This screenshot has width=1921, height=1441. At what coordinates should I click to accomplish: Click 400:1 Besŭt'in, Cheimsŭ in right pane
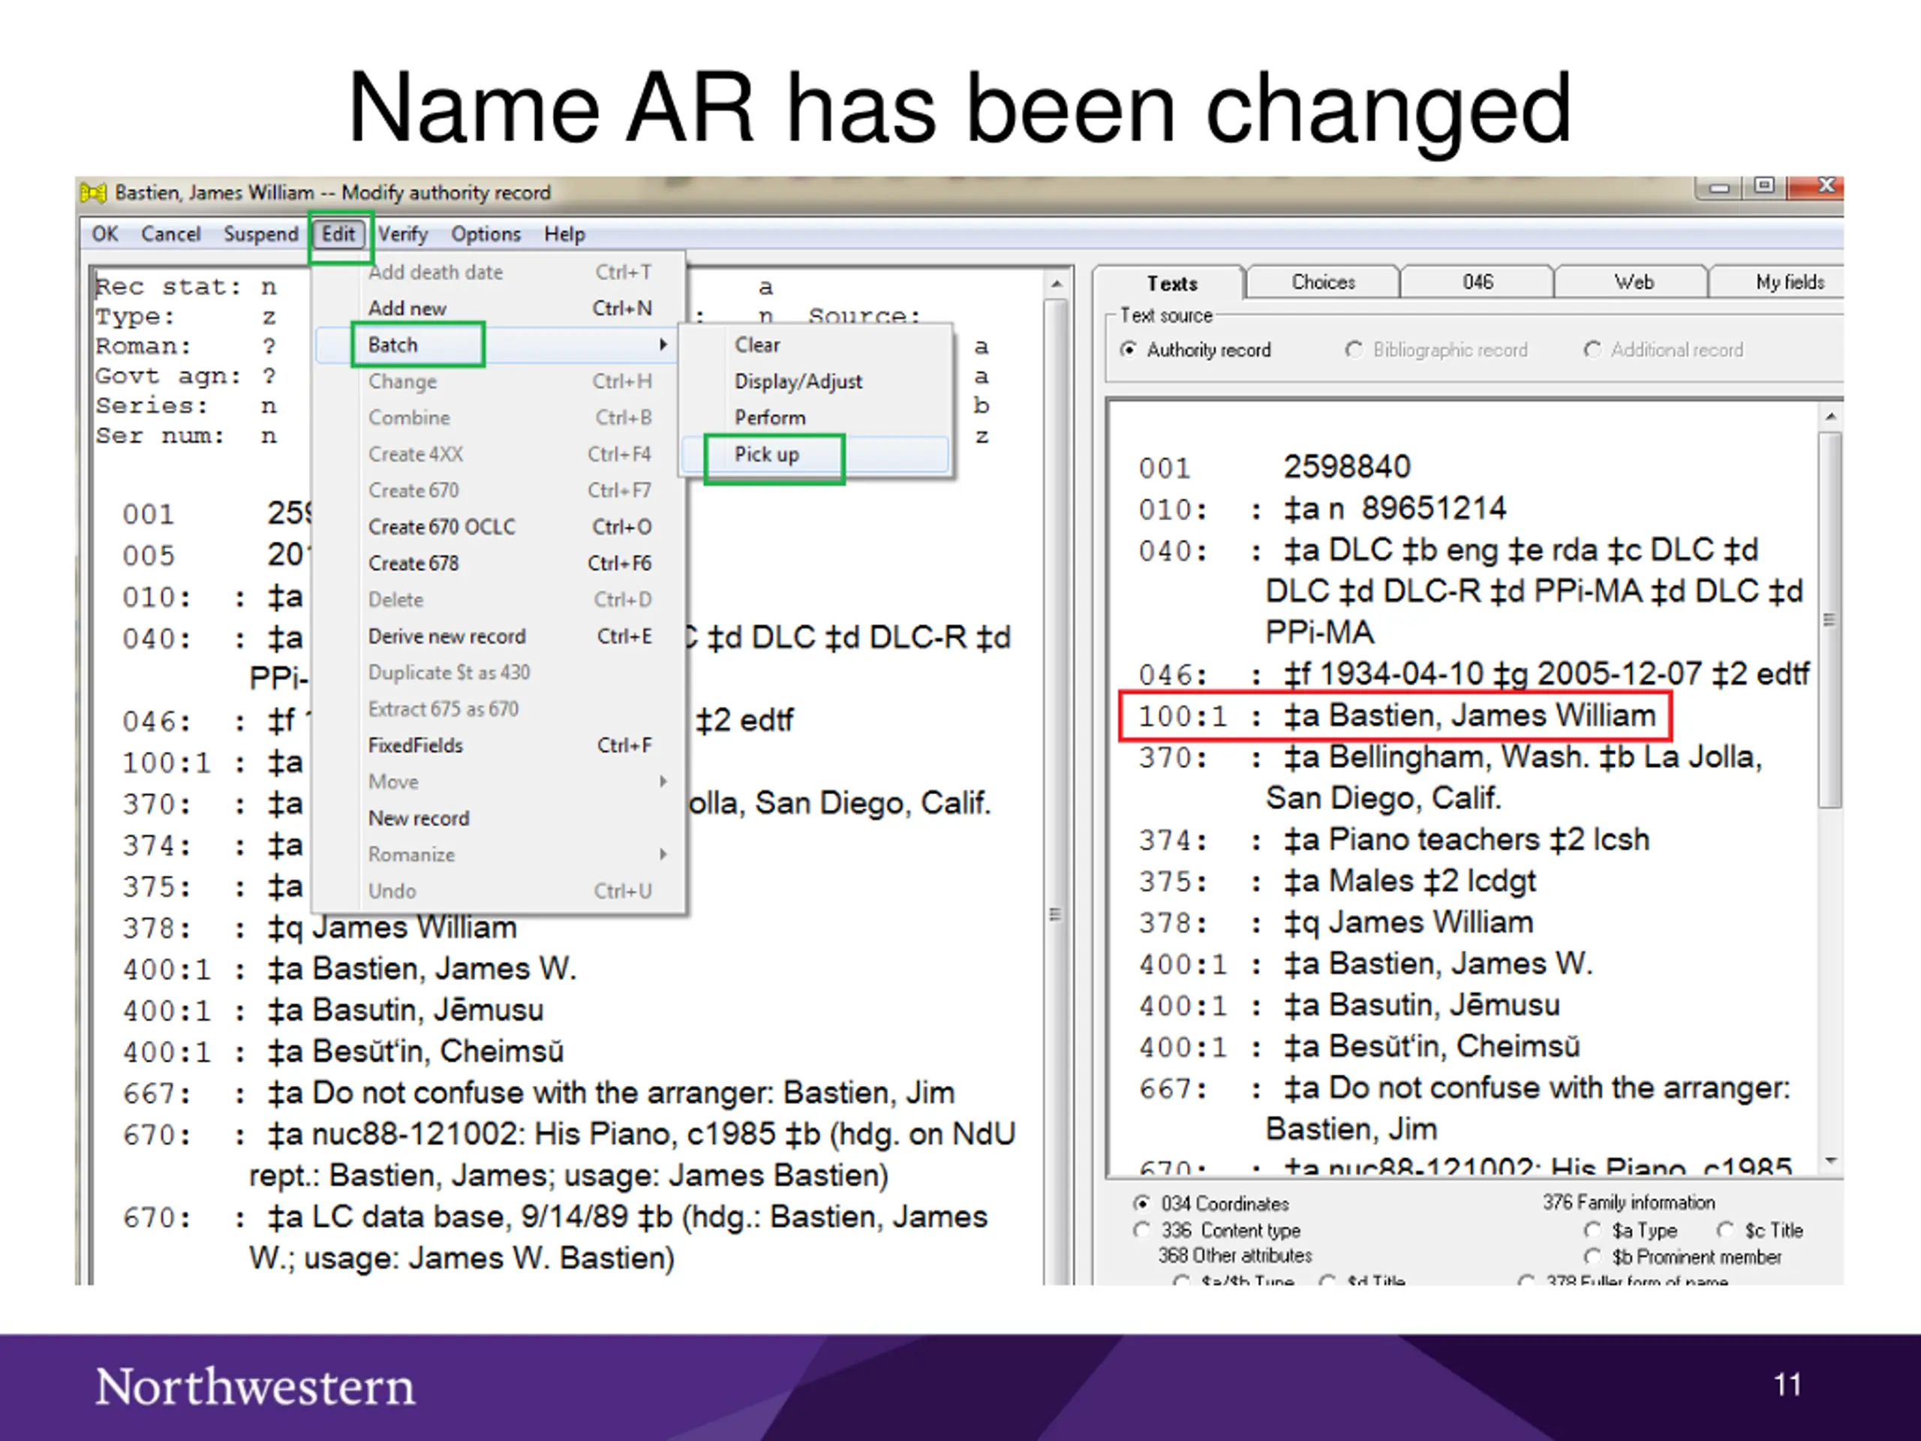click(x=1359, y=1048)
